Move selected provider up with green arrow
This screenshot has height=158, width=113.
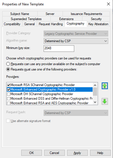tap(105, 86)
